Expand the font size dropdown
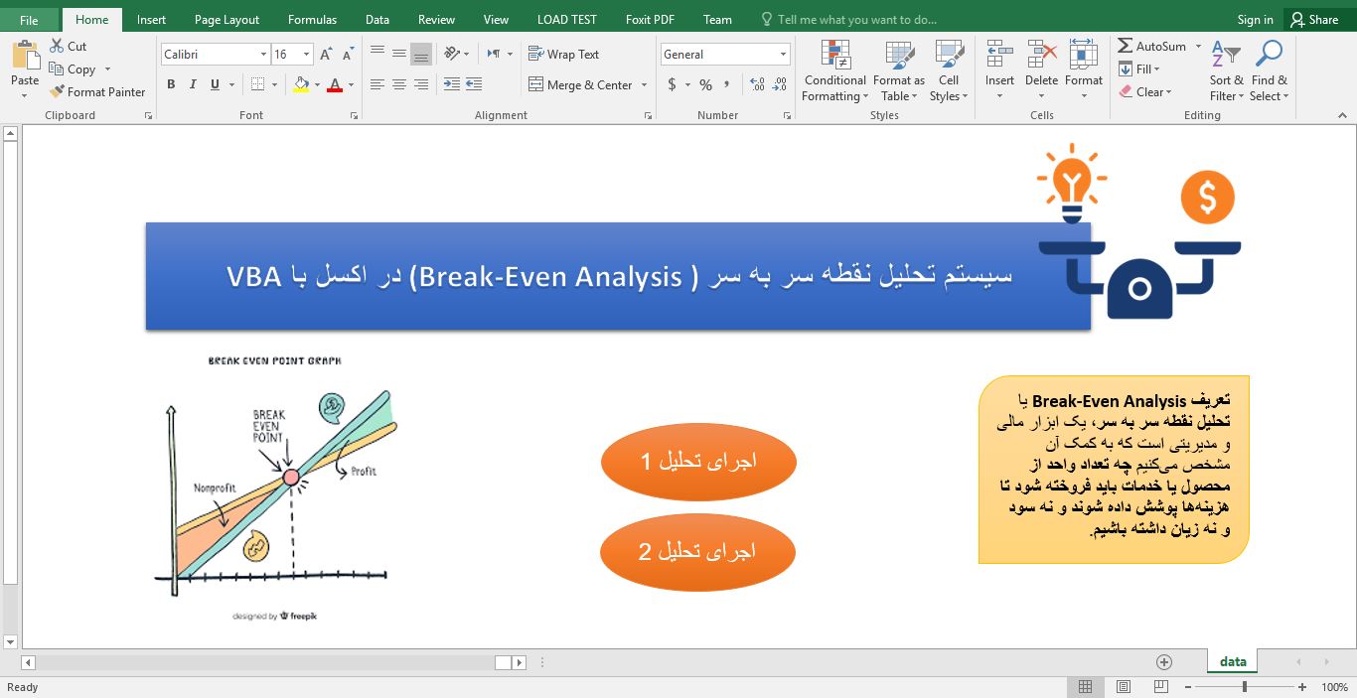 pyautogui.click(x=306, y=55)
